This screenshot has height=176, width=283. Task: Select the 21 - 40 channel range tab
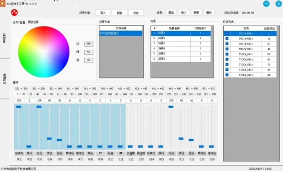coord(34,94)
